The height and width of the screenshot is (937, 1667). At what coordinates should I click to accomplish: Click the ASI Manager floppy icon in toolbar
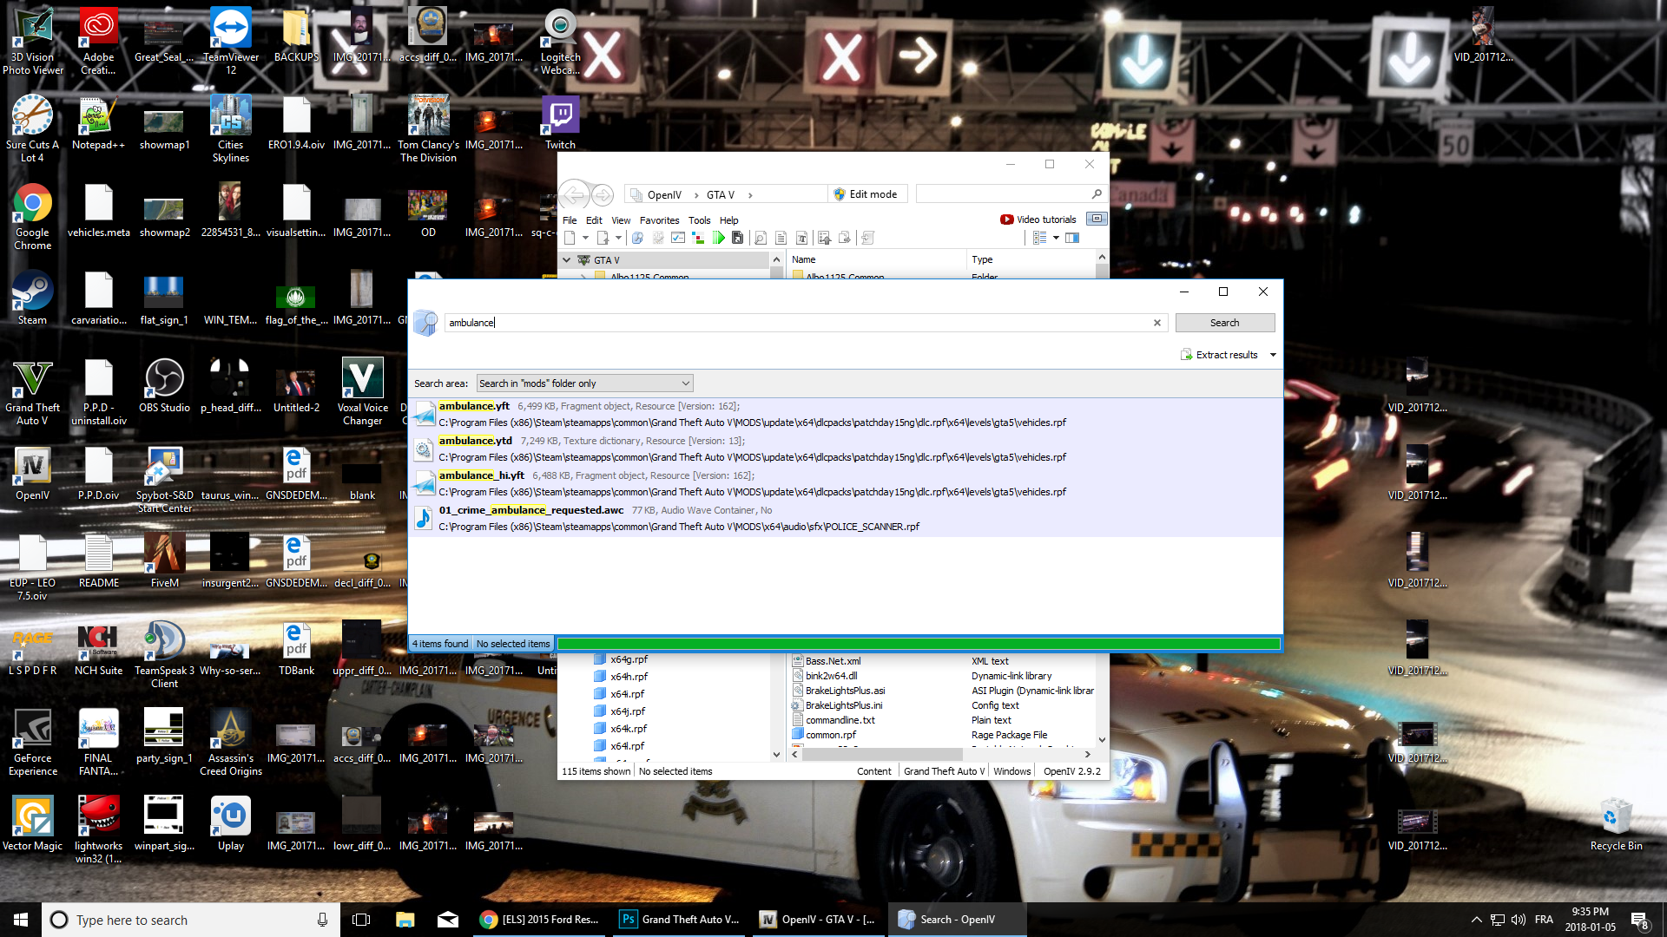737,238
